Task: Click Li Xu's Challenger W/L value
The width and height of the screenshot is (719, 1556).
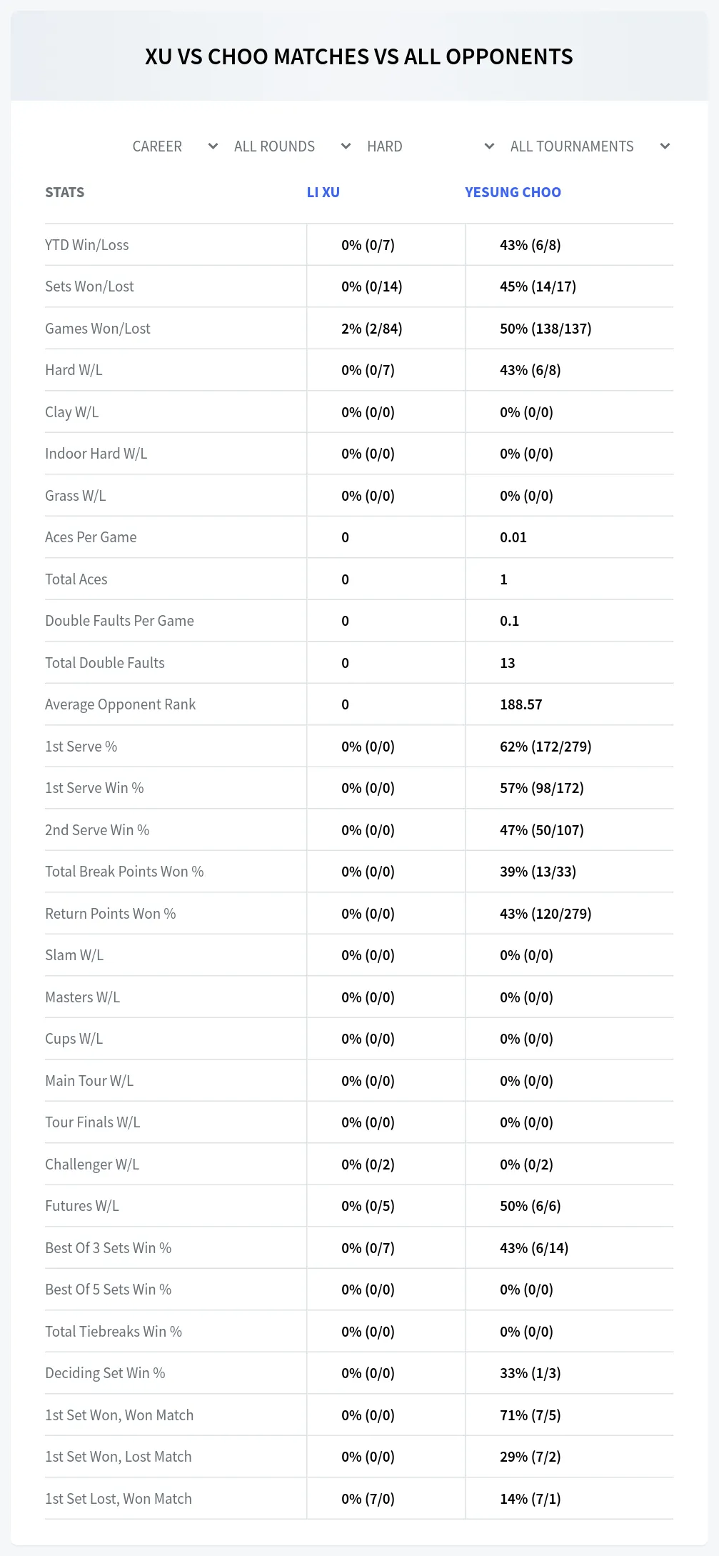Action: [x=368, y=1164]
